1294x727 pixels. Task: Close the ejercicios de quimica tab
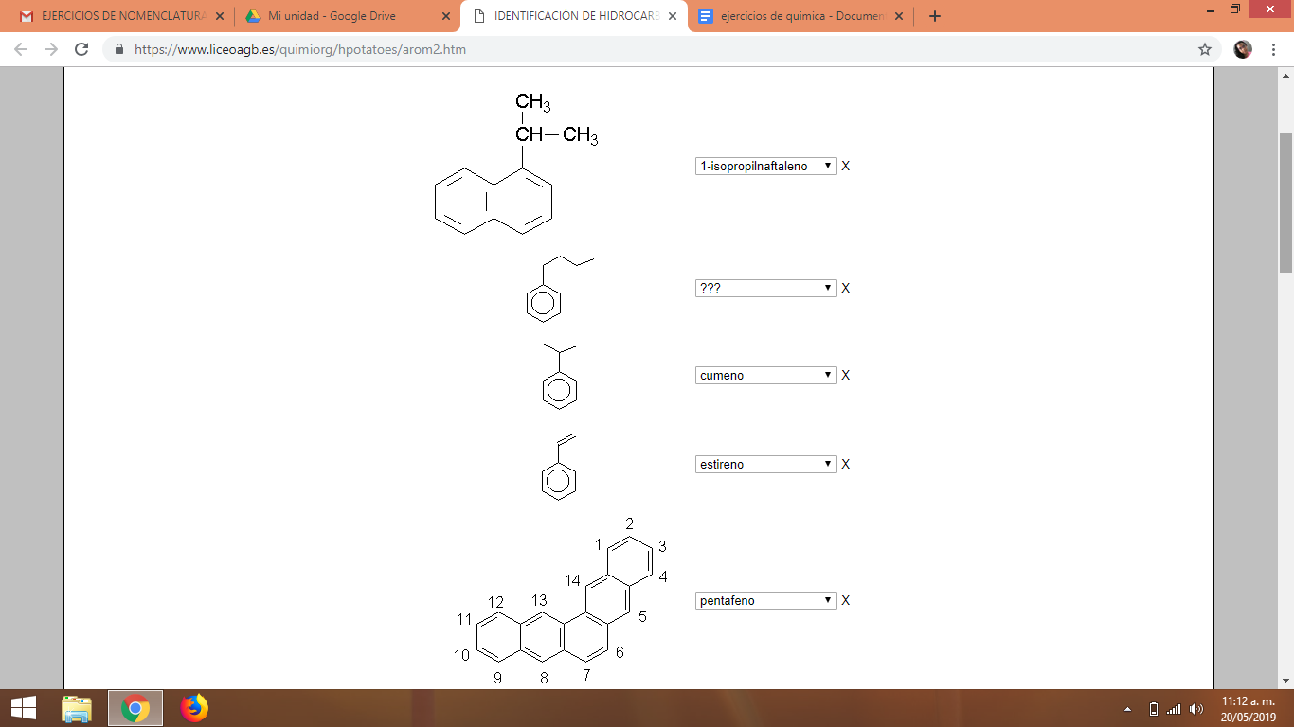[899, 16]
